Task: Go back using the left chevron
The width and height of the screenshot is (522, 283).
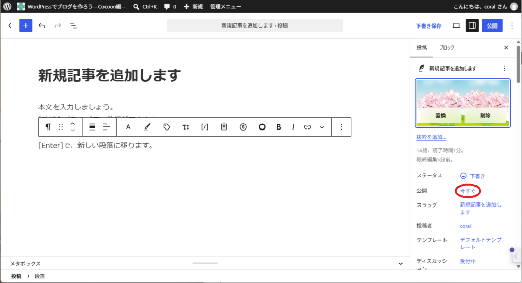Action: [10, 25]
